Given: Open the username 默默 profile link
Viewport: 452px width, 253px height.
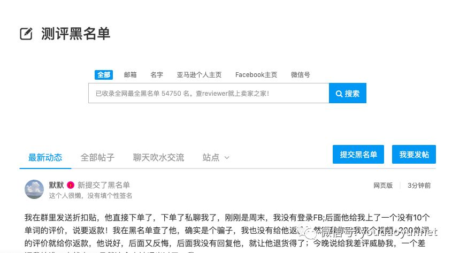Looking at the screenshot, I should (56, 185).
